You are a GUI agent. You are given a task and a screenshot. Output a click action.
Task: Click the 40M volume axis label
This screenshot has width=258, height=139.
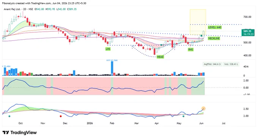pos(246,66)
